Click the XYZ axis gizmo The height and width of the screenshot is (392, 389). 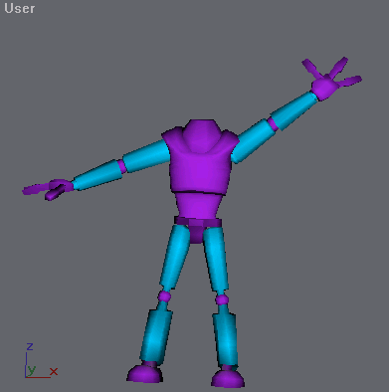click(x=41, y=361)
